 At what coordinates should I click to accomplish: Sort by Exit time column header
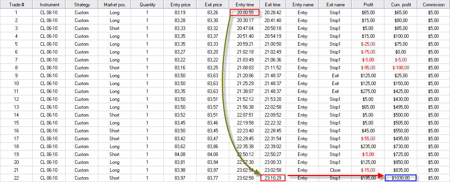pyautogui.click(x=273, y=5)
